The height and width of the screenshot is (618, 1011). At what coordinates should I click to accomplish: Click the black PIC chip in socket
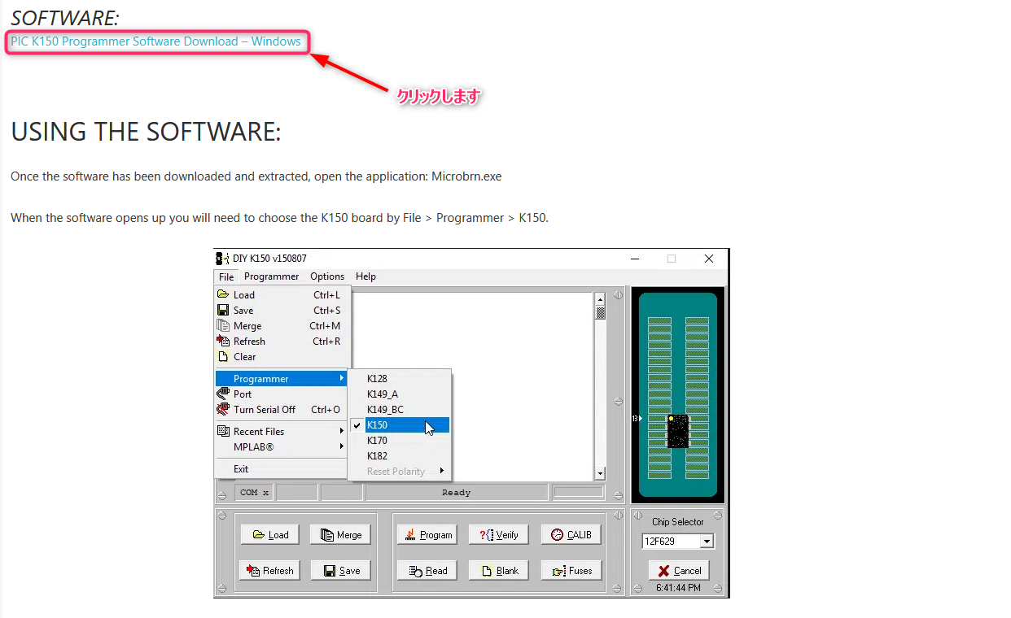pos(677,431)
